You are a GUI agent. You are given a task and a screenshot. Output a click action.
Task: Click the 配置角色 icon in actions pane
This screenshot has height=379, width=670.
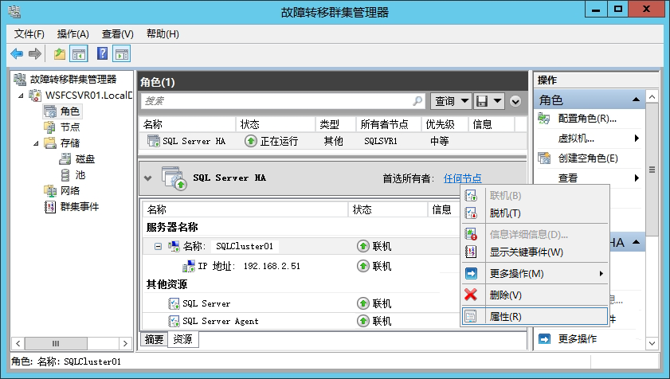(544, 119)
